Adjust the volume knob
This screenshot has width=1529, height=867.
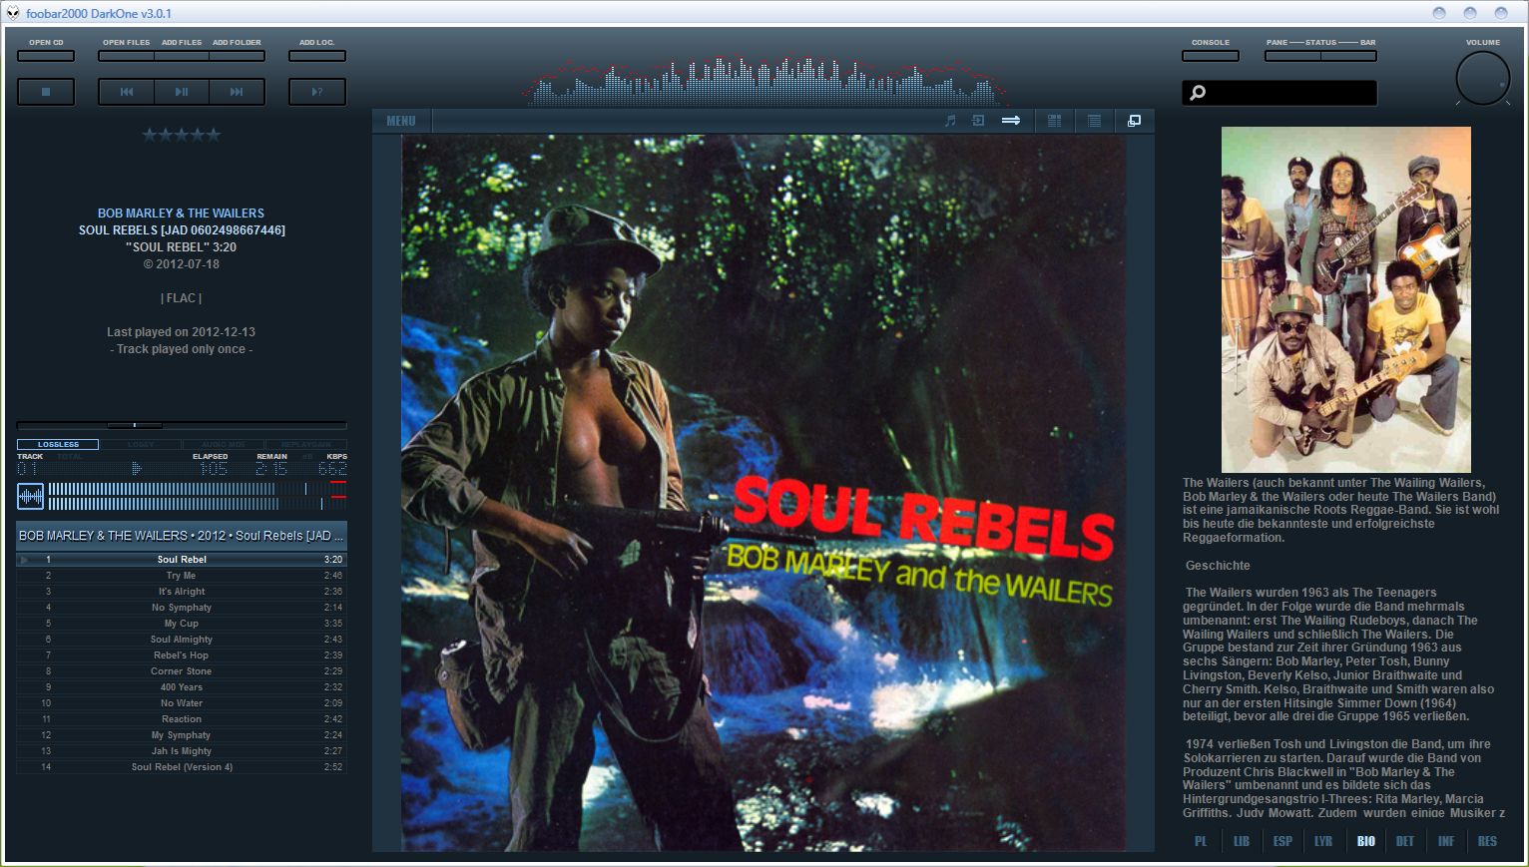(x=1483, y=79)
